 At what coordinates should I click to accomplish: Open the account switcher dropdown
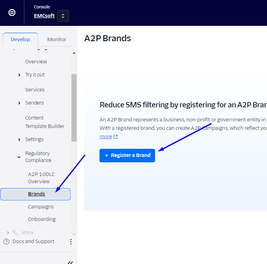63,16
